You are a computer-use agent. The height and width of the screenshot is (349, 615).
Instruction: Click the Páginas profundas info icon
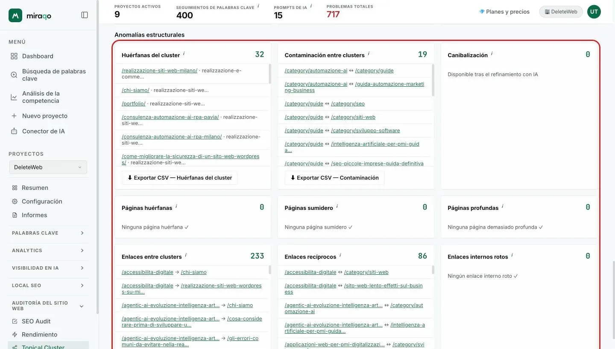(503, 207)
